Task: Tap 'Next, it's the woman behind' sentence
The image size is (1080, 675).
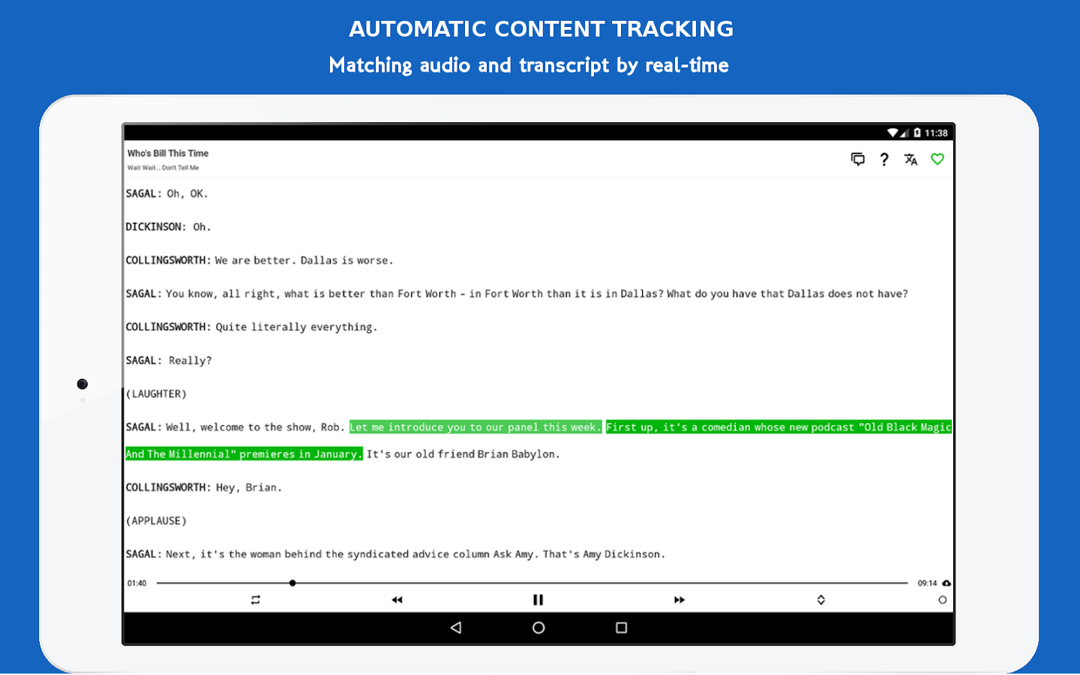Action: pos(350,554)
